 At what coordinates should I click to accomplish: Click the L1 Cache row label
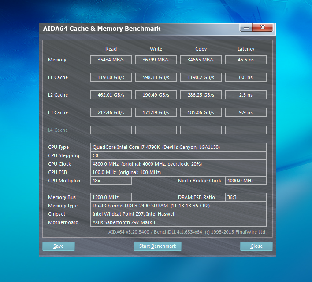coord(58,77)
